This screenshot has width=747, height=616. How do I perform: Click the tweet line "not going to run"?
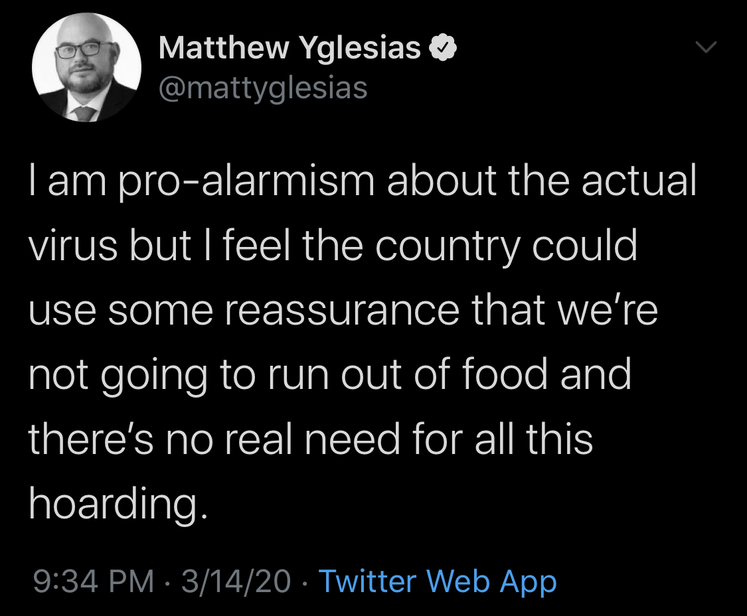tap(329, 374)
